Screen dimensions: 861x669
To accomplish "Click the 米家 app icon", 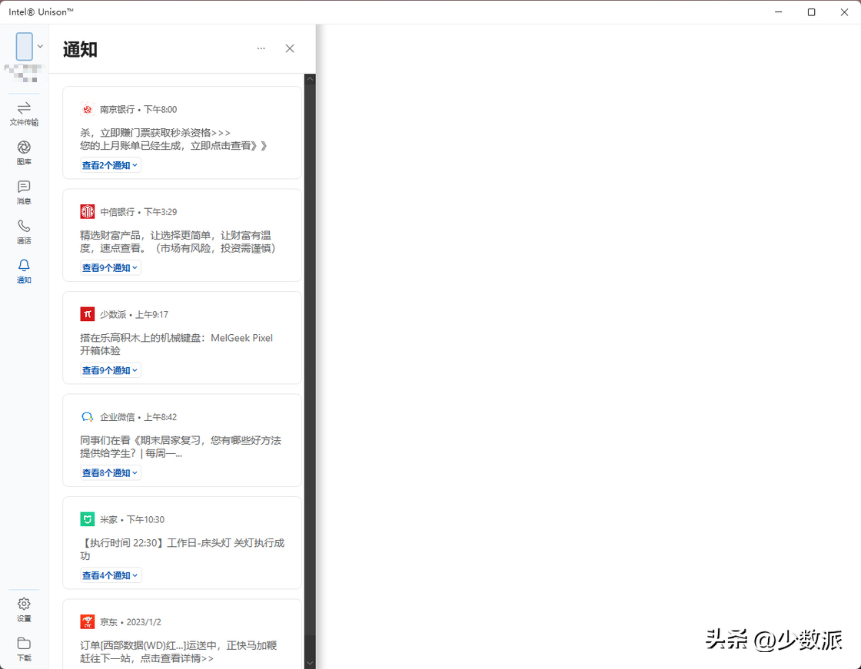I will point(88,519).
